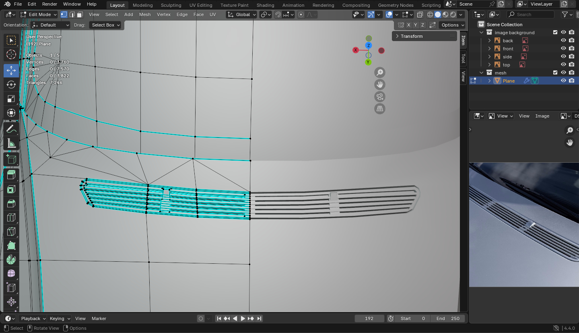Viewport: 579px width, 333px height.
Task: Switch perspective/orthographic with the grid gizmo
Action: point(380,109)
